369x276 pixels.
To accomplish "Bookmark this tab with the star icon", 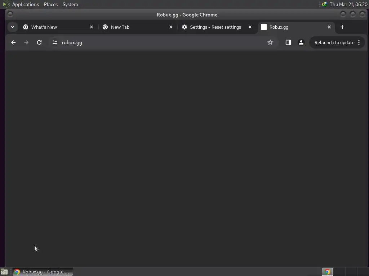I will click(x=270, y=42).
